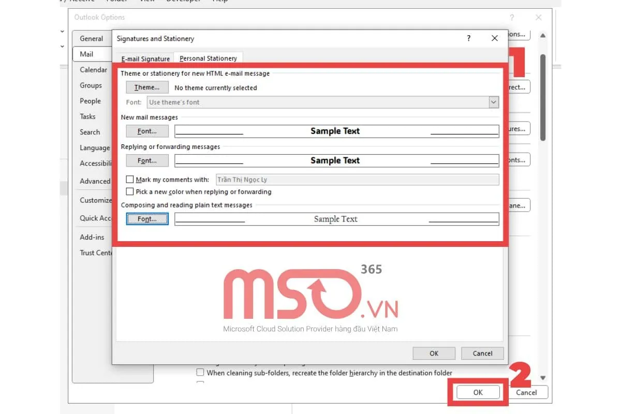Enable Mark my comments with checkbox

pyautogui.click(x=130, y=180)
